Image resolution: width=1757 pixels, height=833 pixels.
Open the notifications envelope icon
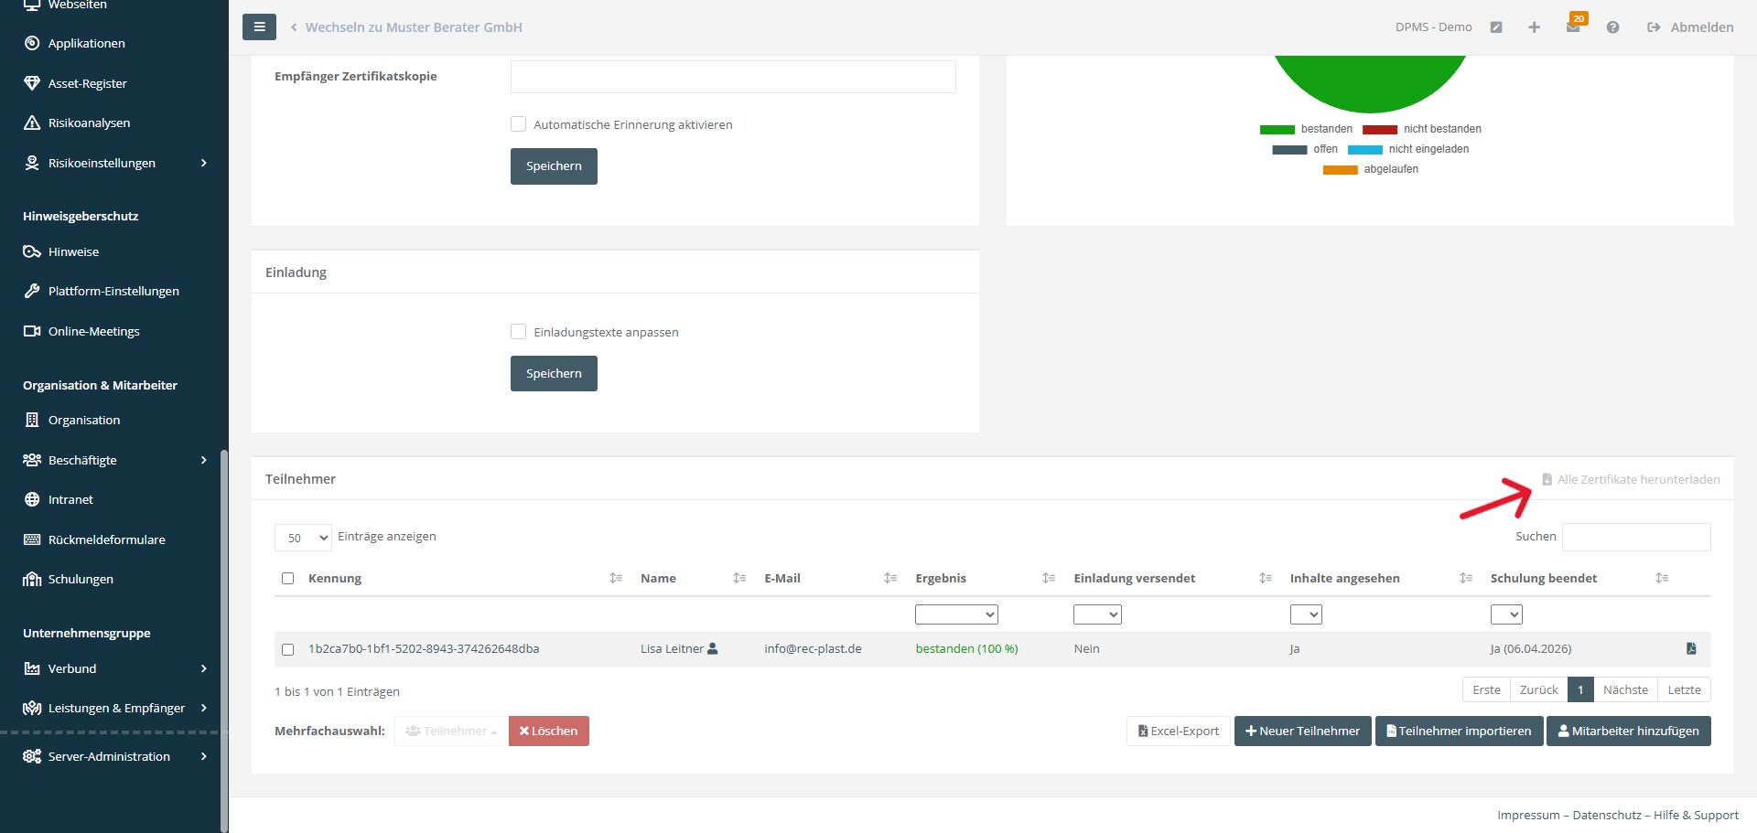pyautogui.click(x=1572, y=27)
